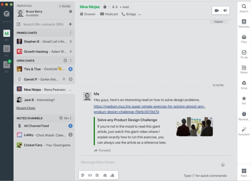Open the To-do panel
The image size is (251, 181).
coord(244,54)
